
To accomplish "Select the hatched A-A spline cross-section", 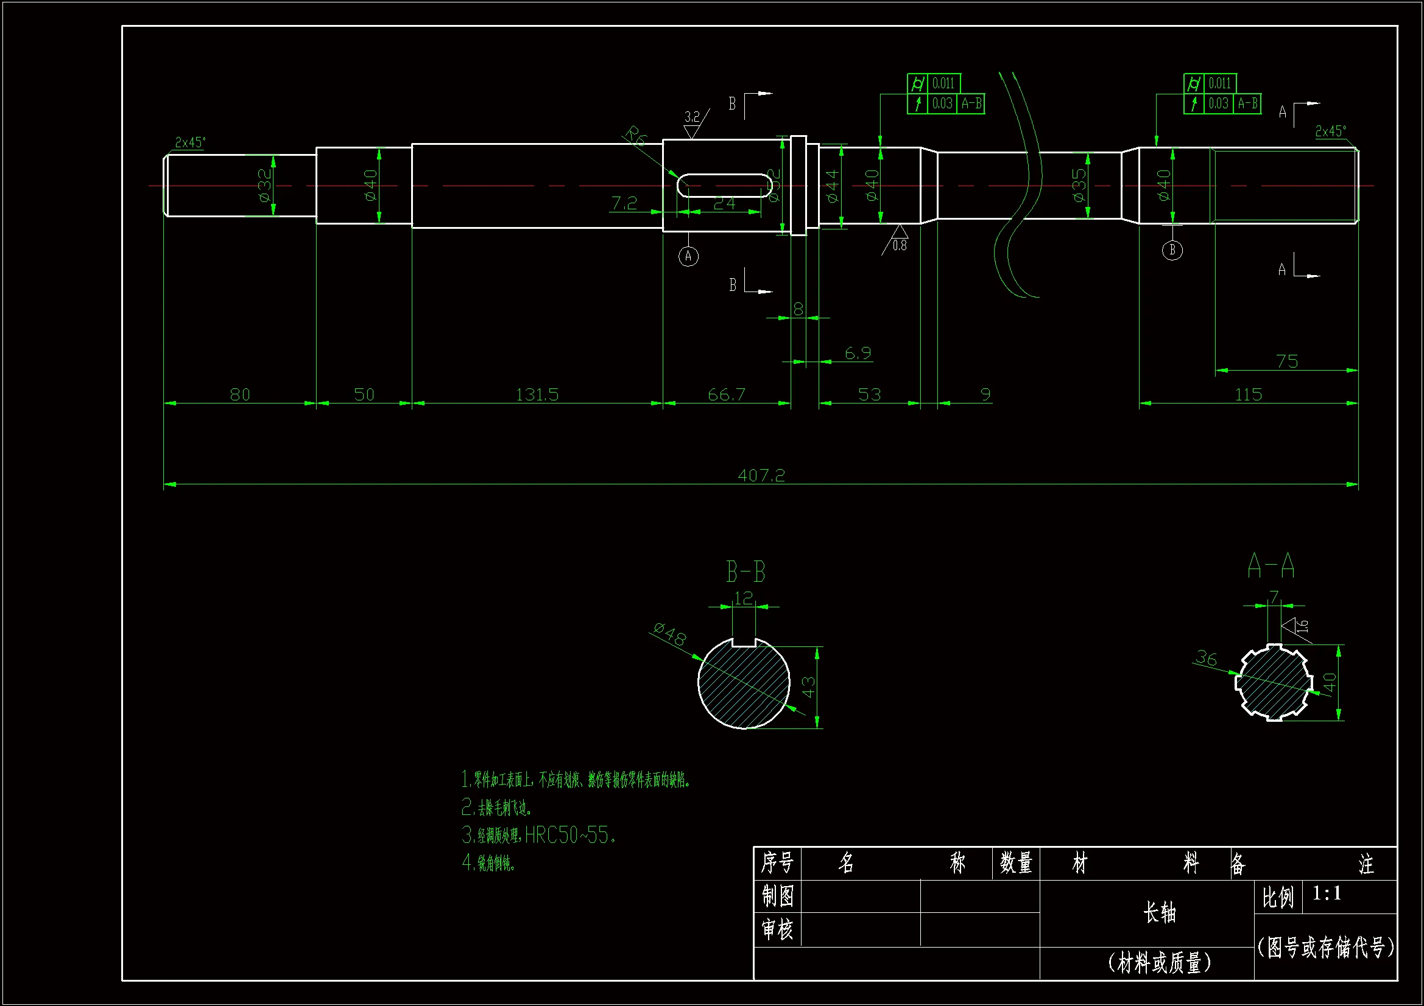I will coord(1274,682).
